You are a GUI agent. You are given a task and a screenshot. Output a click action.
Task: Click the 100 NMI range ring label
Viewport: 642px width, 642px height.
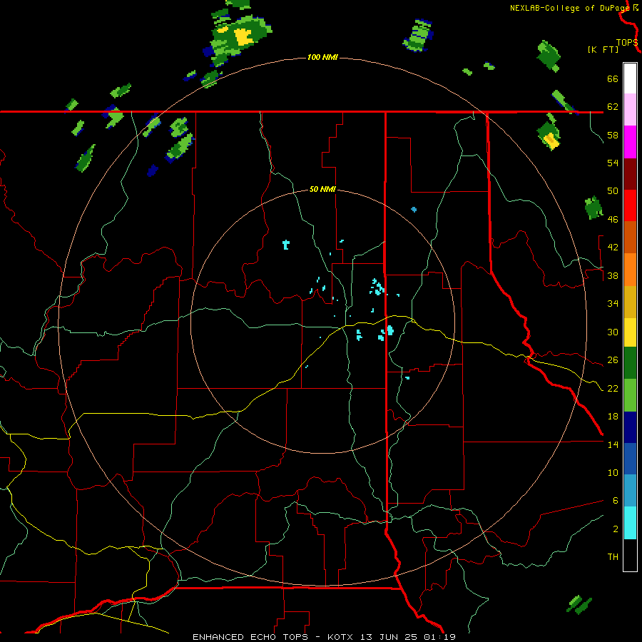tap(322, 57)
